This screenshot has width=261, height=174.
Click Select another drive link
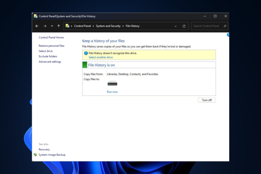[101, 57]
